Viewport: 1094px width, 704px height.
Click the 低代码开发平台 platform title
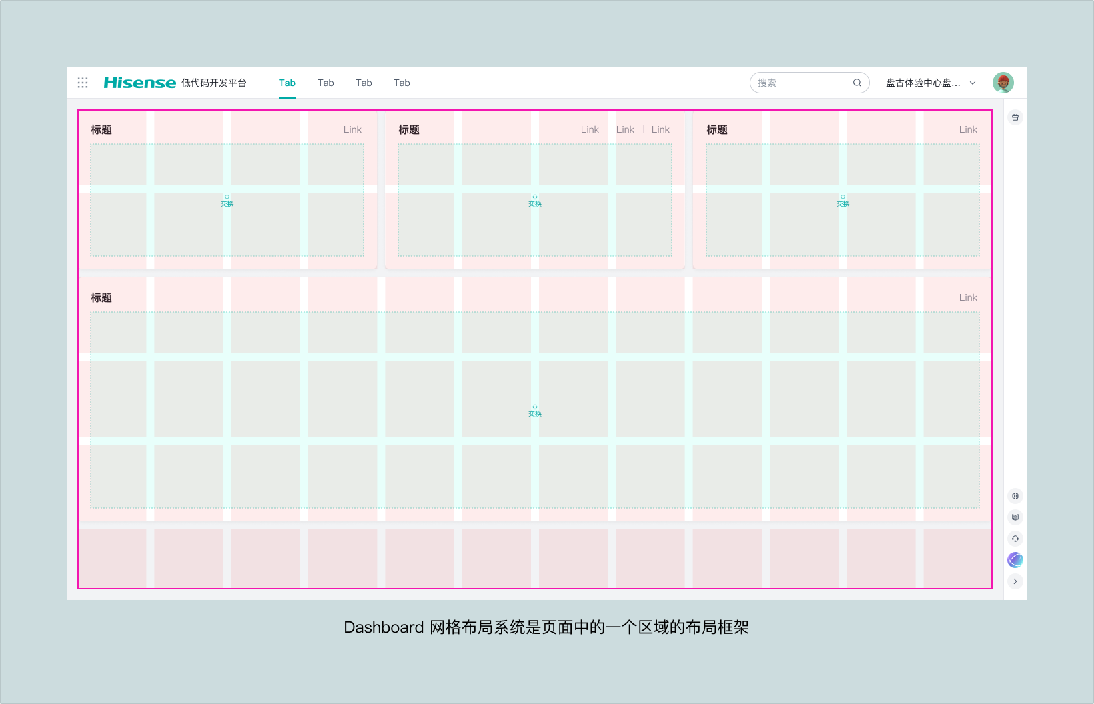click(x=214, y=83)
